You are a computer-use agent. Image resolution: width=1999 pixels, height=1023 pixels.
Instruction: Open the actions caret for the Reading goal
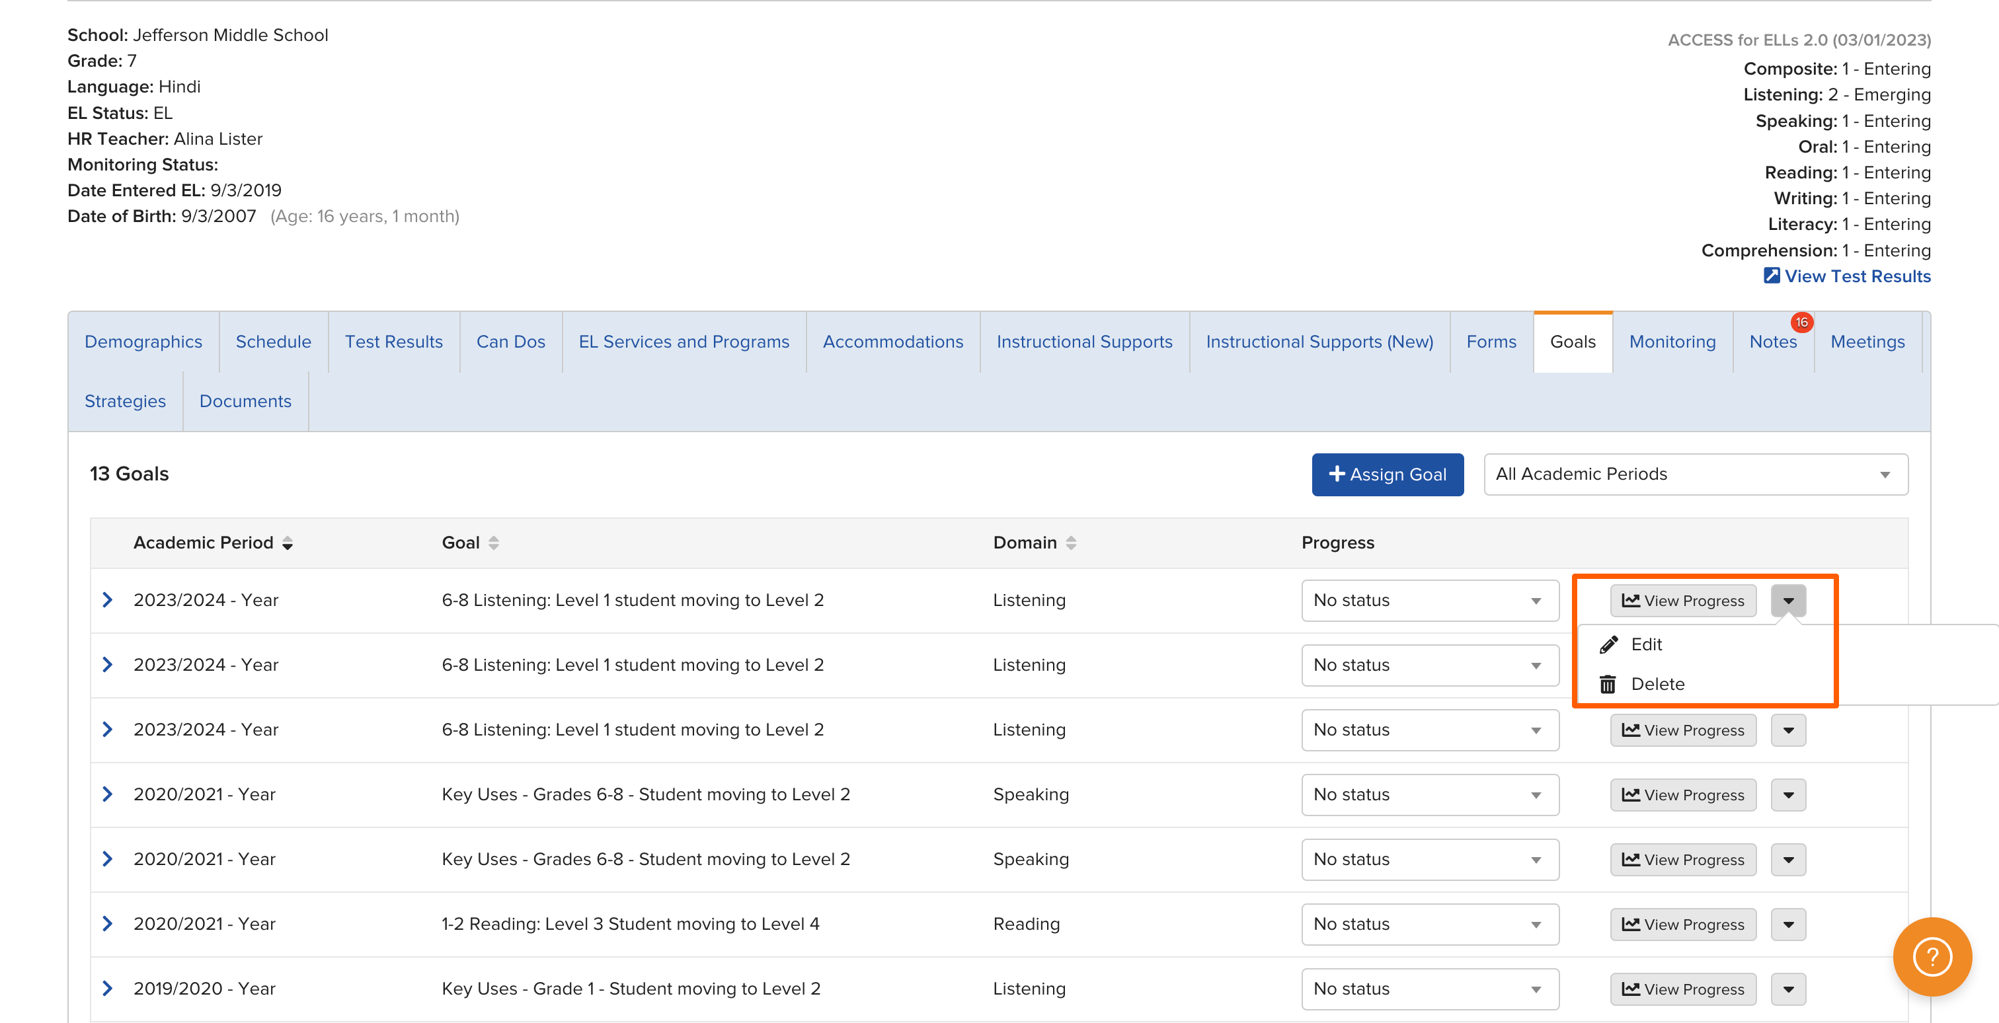pyautogui.click(x=1788, y=925)
